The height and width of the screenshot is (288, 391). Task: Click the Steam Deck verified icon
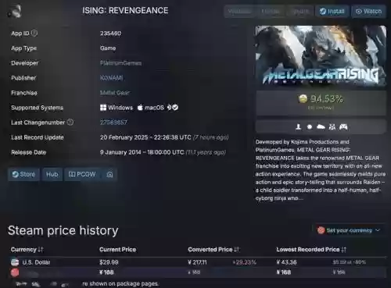(x=173, y=107)
